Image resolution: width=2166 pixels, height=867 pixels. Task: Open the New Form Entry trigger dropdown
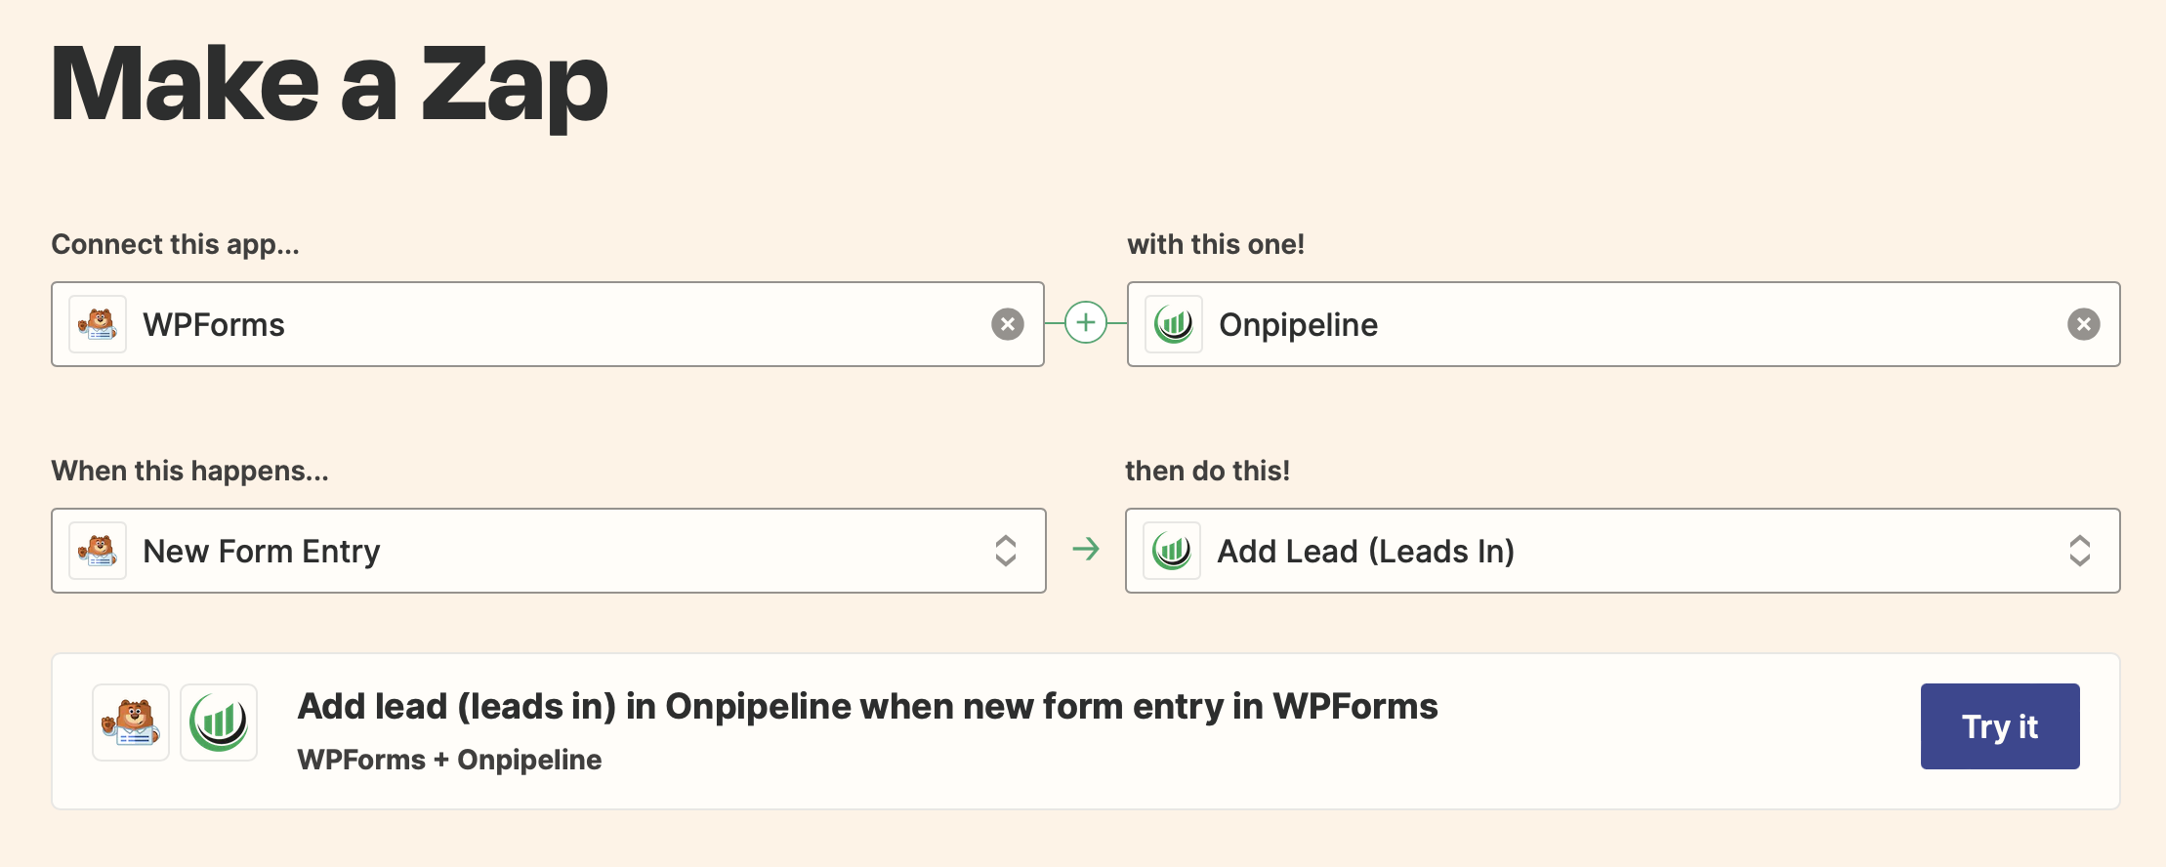pos(548,551)
